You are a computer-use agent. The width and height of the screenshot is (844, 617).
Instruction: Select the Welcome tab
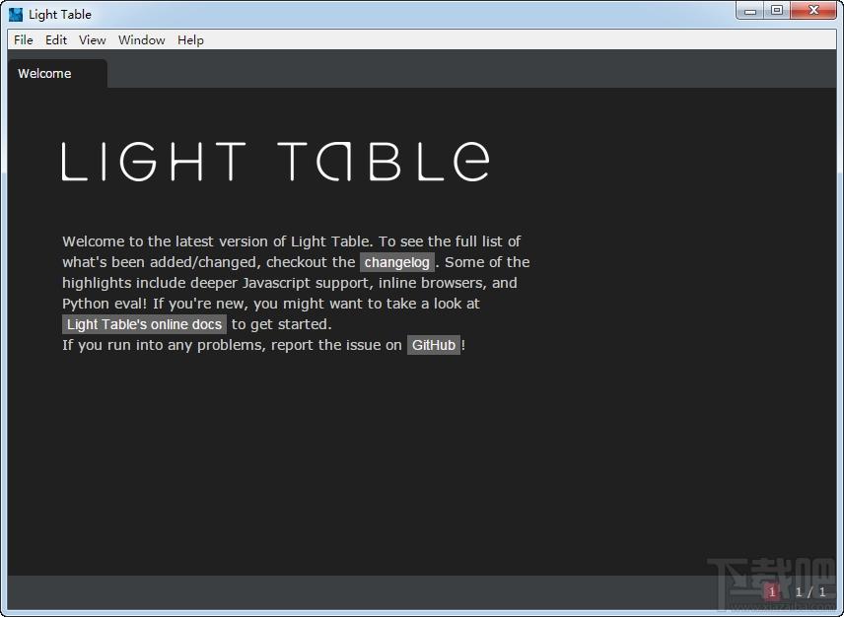tap(45, 74)
